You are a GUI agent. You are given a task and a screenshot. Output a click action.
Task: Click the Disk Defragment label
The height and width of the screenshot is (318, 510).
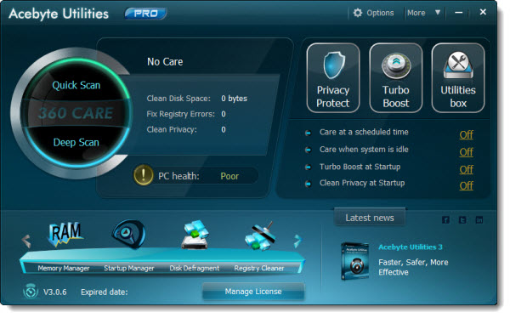coord(194,268)
